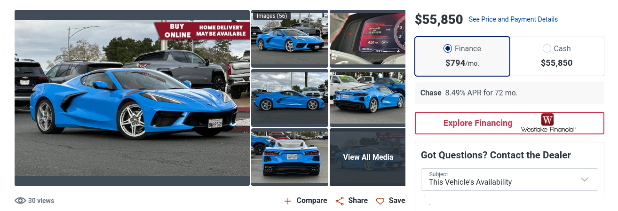Image resolution: width=618 pixels, height=211 pixels.
Task: Expand the Subject dropdown chevron
Action: click(x=585, y=180)
